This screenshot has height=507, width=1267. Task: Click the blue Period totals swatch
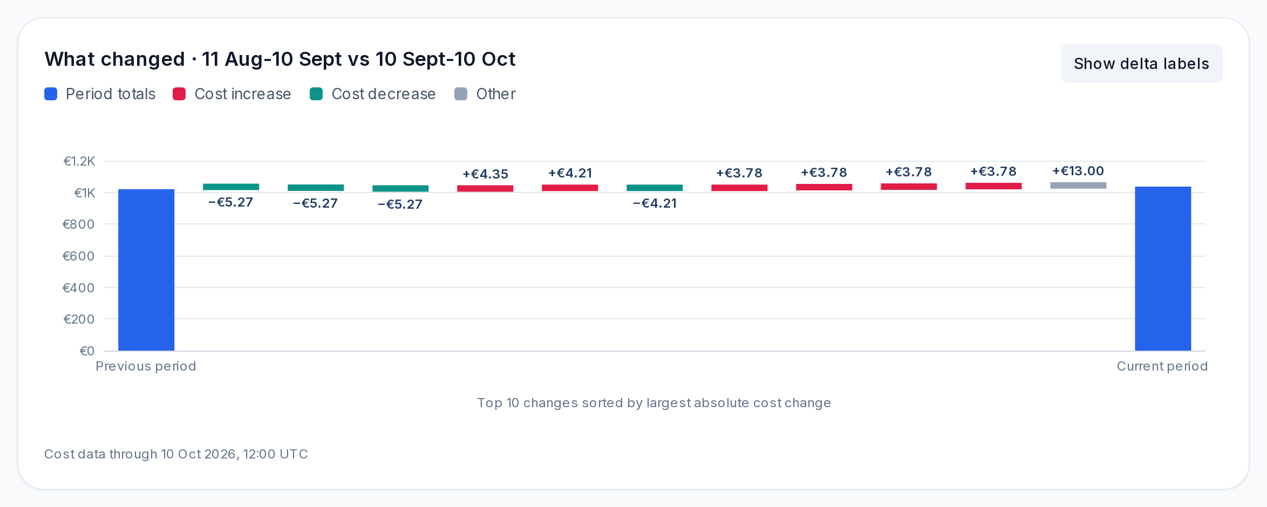pos(51,94)
